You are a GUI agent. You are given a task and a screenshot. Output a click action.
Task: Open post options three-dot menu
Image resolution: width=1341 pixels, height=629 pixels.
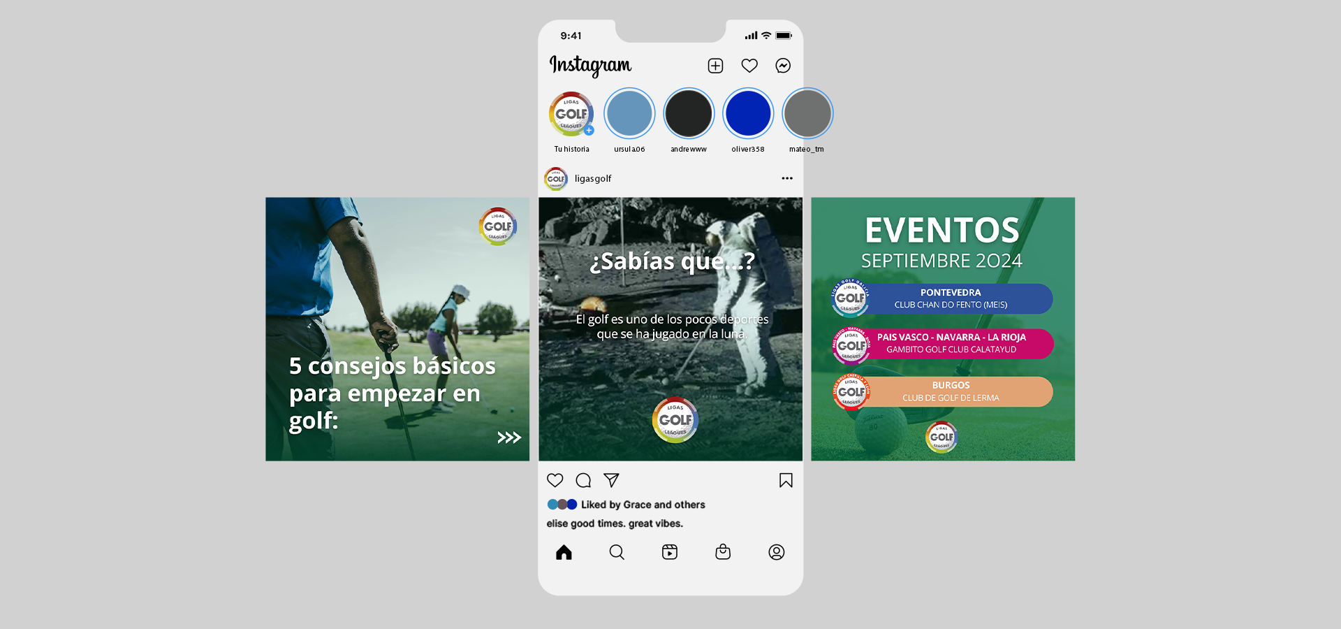[x=787, y=178]
